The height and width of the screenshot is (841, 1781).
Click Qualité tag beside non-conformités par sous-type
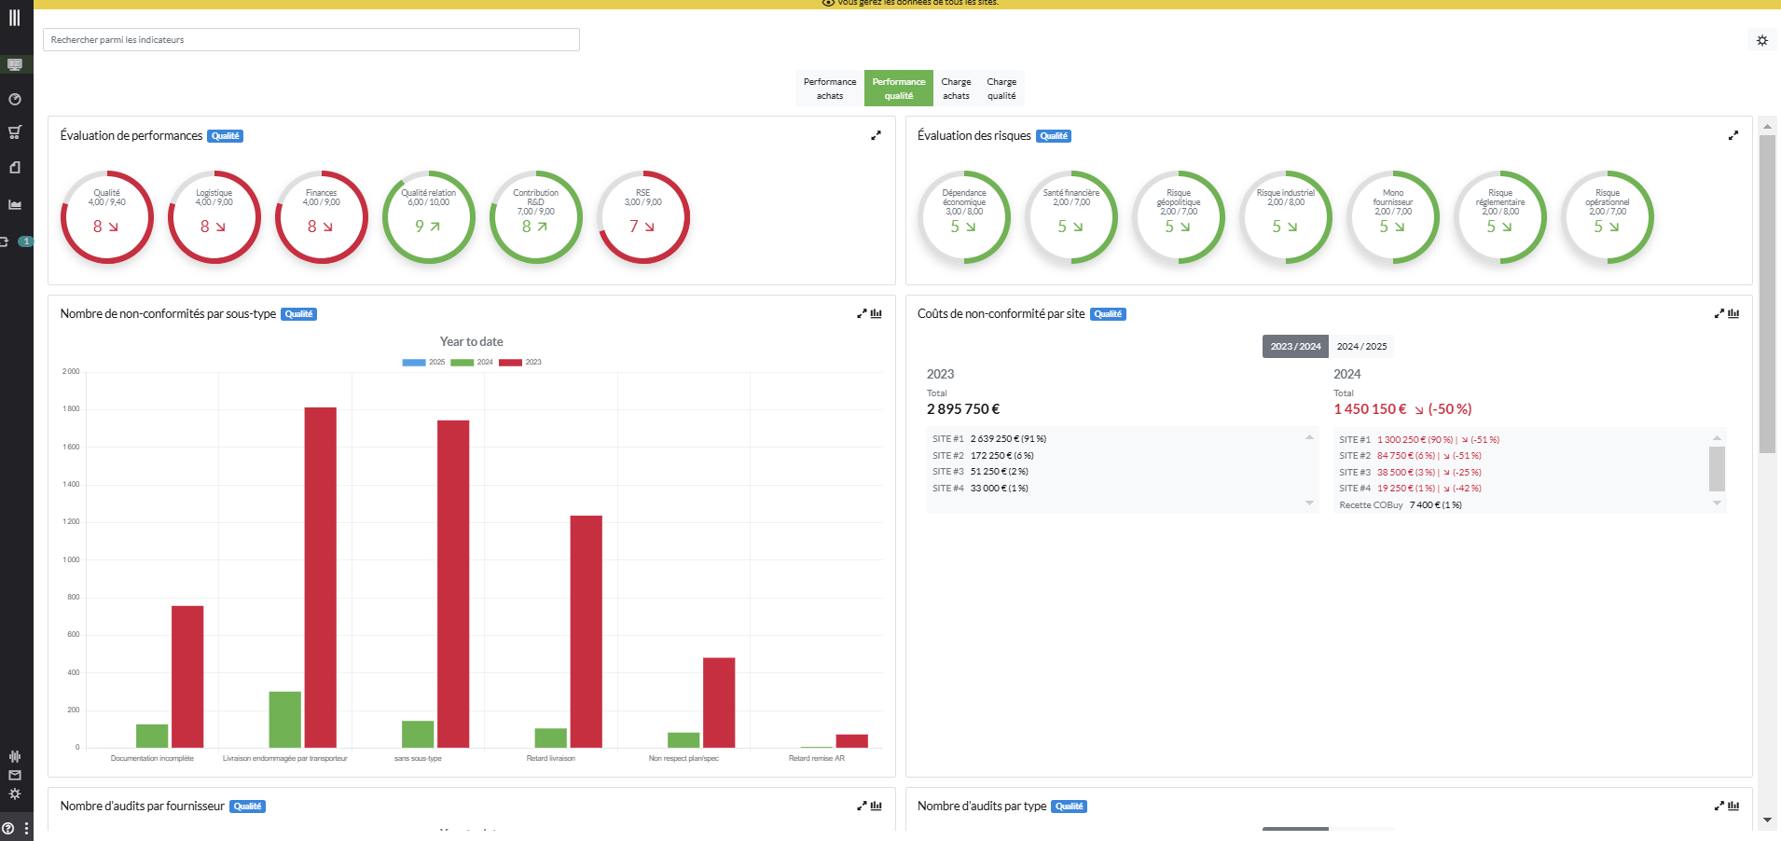click(x=298, y=314)
